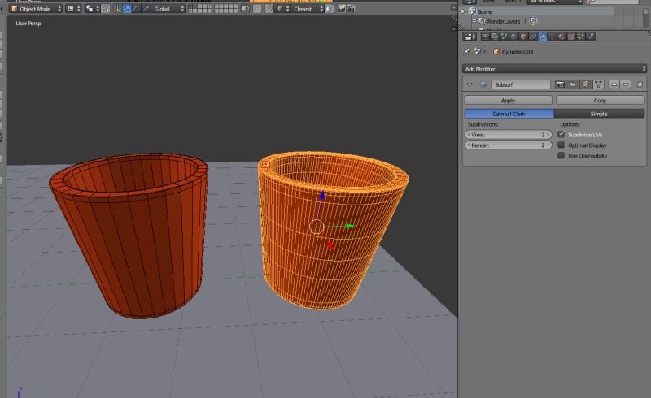
Task: Open the World properties tab
Action: point(513,37)
